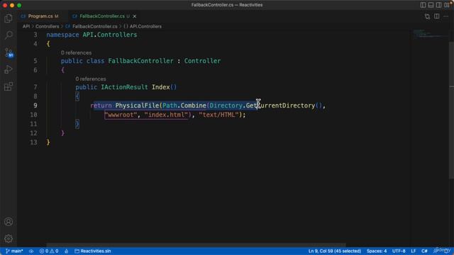Change end of line sequence LF
Screen dimensions: 454x255
tap(413, 251)
